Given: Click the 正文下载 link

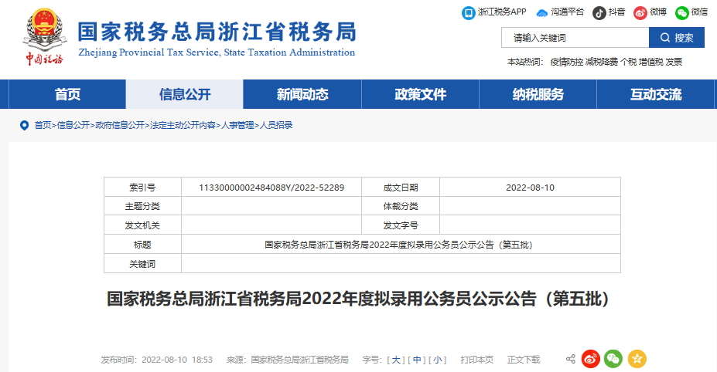Looking at the screenshot, I should [x=523, y=360].
